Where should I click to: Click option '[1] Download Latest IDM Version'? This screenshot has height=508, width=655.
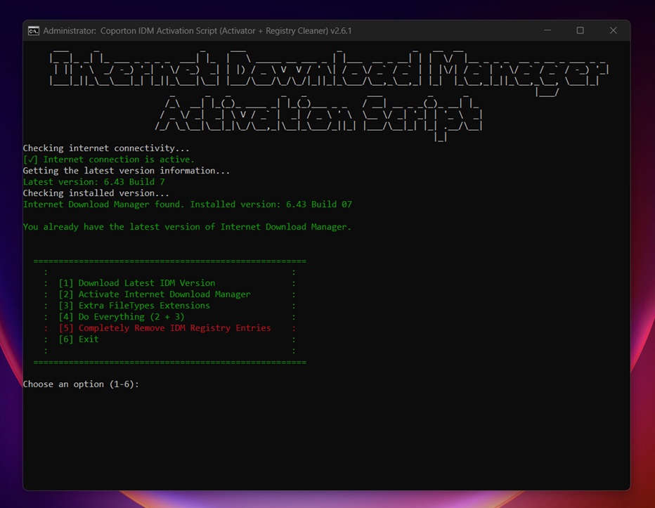coord(137,283)
